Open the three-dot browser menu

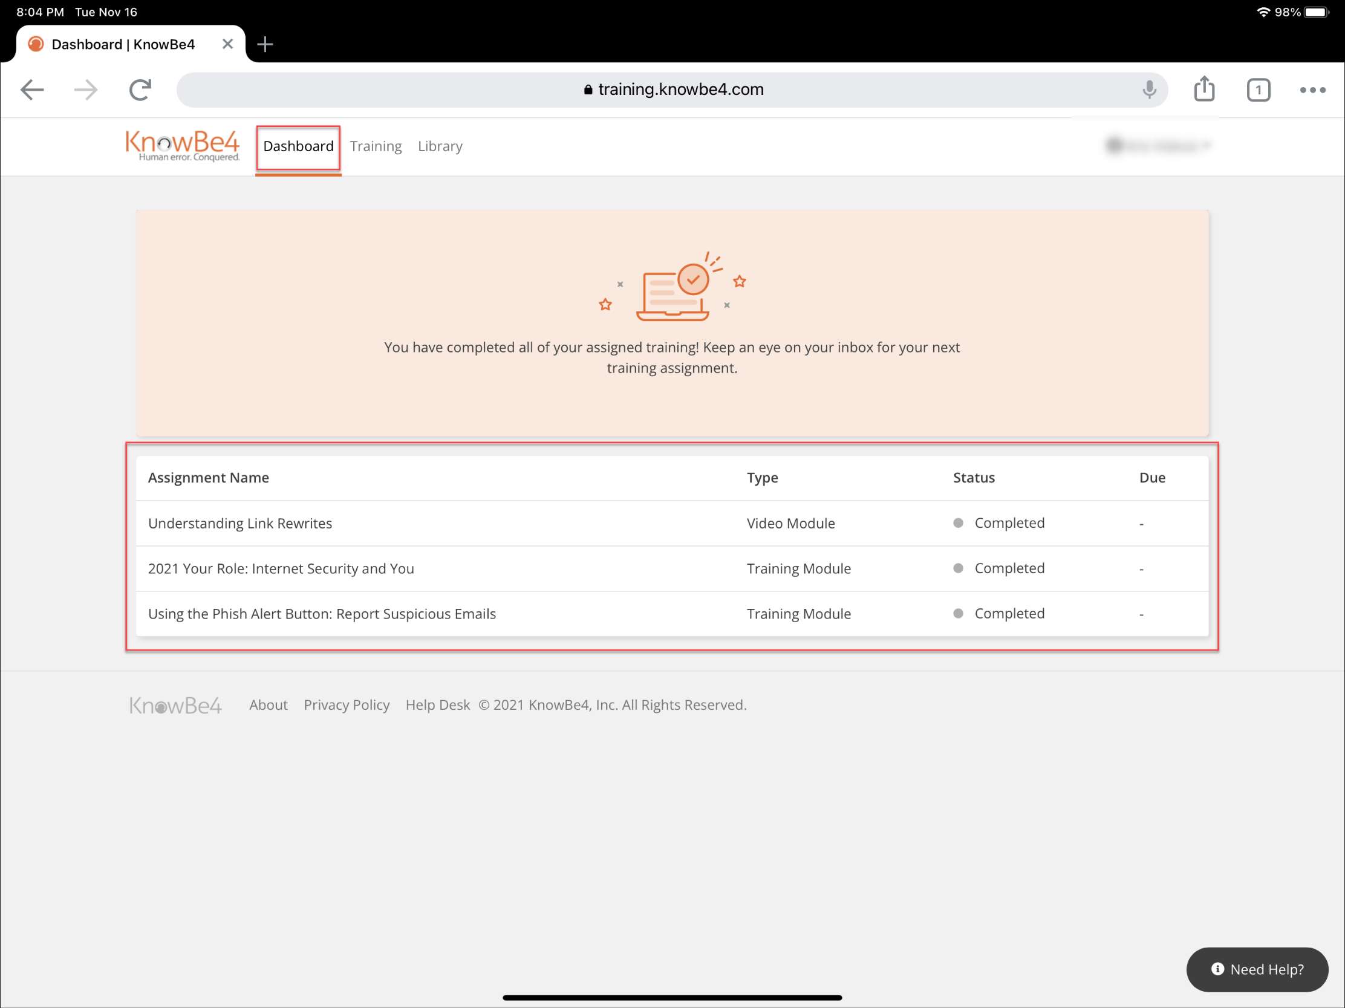1312,90
